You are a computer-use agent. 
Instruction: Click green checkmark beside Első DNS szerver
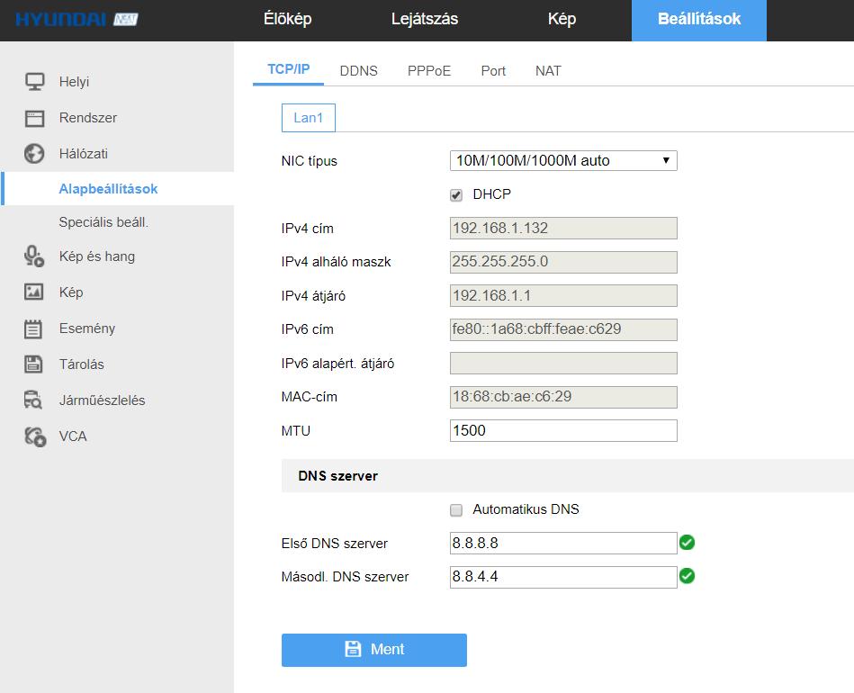(687, 542)
